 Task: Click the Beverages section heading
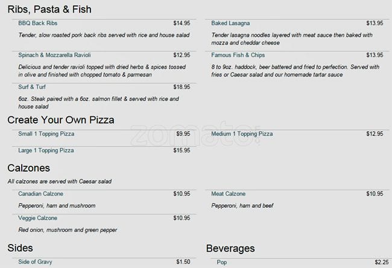[230, 248]
